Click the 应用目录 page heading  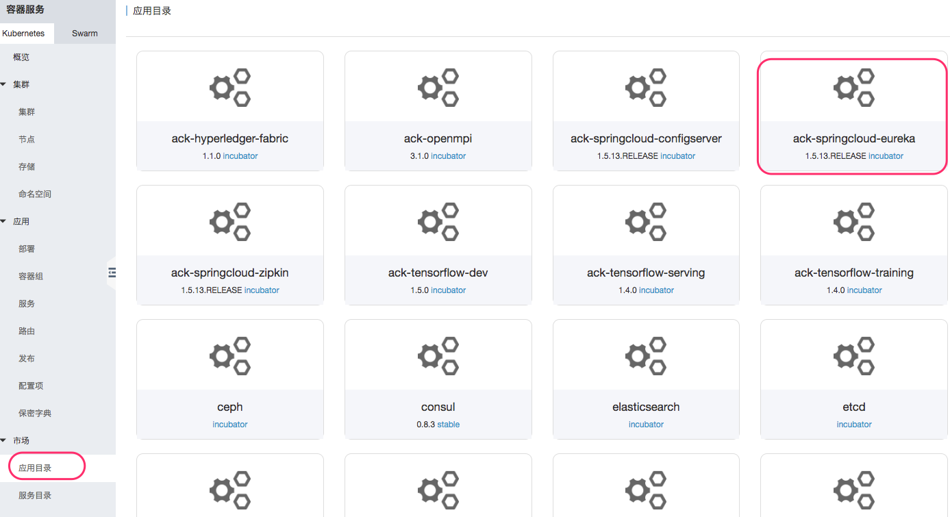point(152,11)
